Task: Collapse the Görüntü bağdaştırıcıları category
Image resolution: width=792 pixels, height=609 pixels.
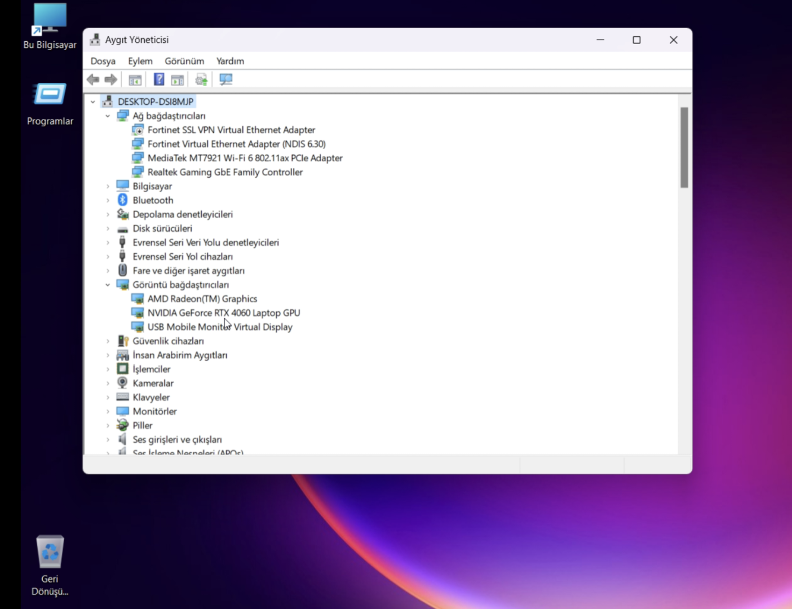Action: [x=108, y=285]
